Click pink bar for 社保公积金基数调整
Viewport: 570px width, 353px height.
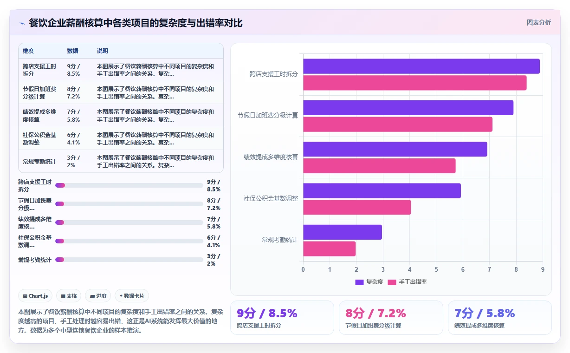coord(357,207)
